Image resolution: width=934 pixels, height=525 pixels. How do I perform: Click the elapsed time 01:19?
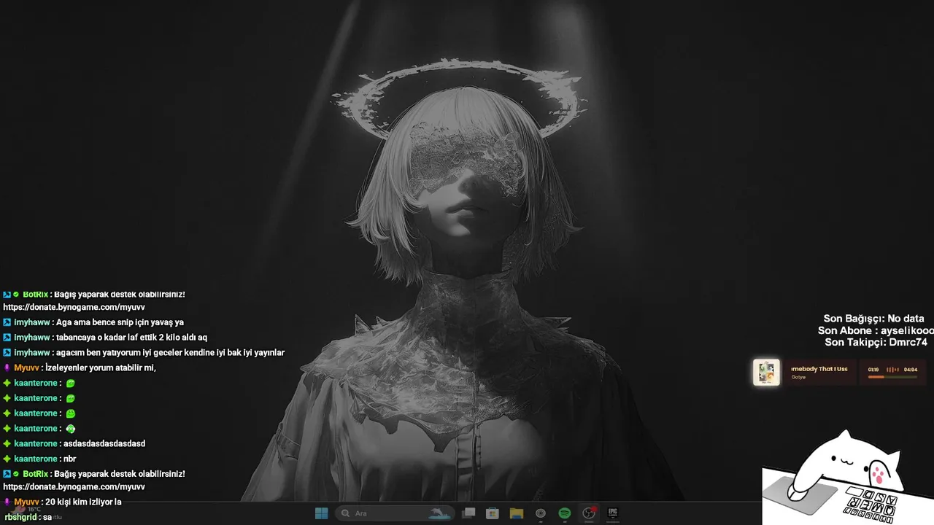(x=873, y=370)
